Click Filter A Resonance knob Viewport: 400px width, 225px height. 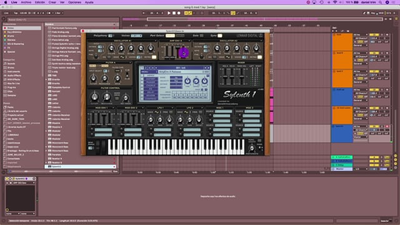click(104, 78)
